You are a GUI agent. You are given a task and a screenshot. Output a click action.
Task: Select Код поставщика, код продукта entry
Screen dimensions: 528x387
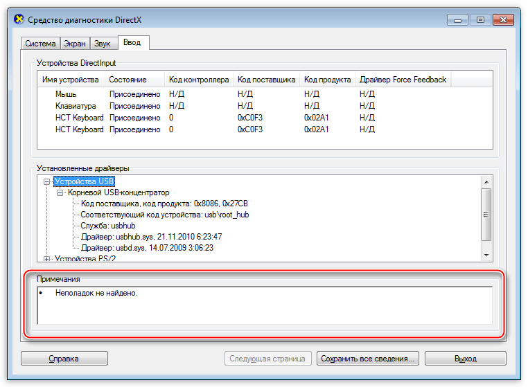(x=164, y=204)
